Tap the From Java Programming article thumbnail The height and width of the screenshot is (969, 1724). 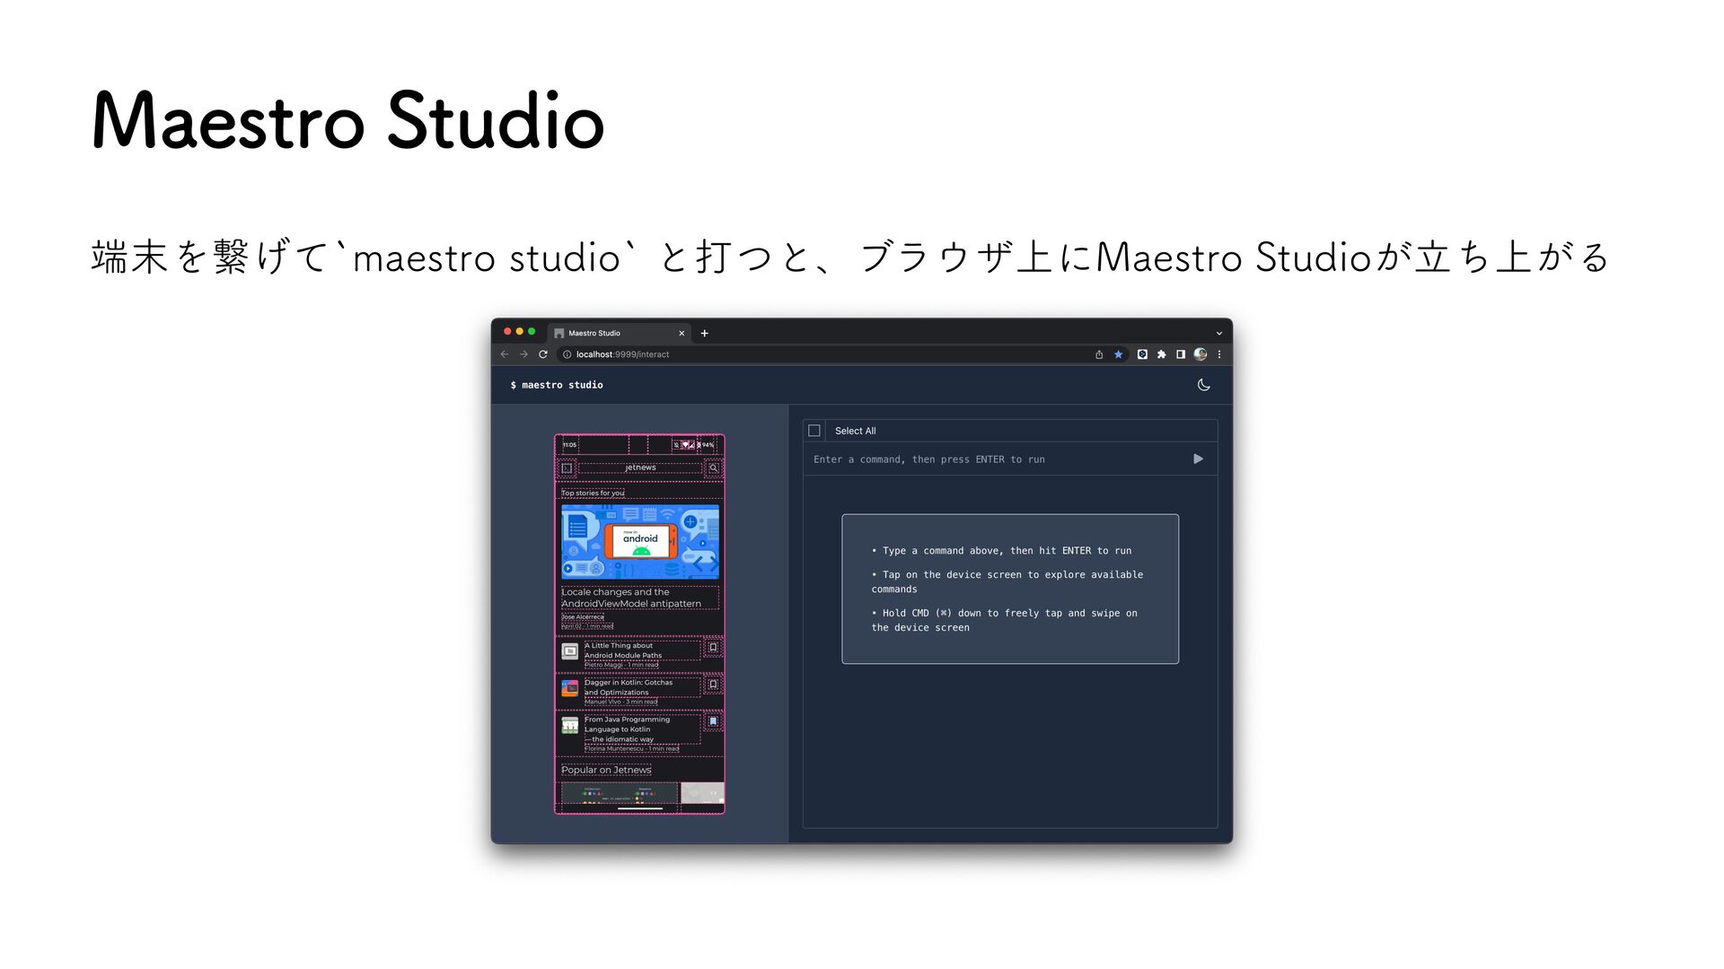tap(570, 725)
